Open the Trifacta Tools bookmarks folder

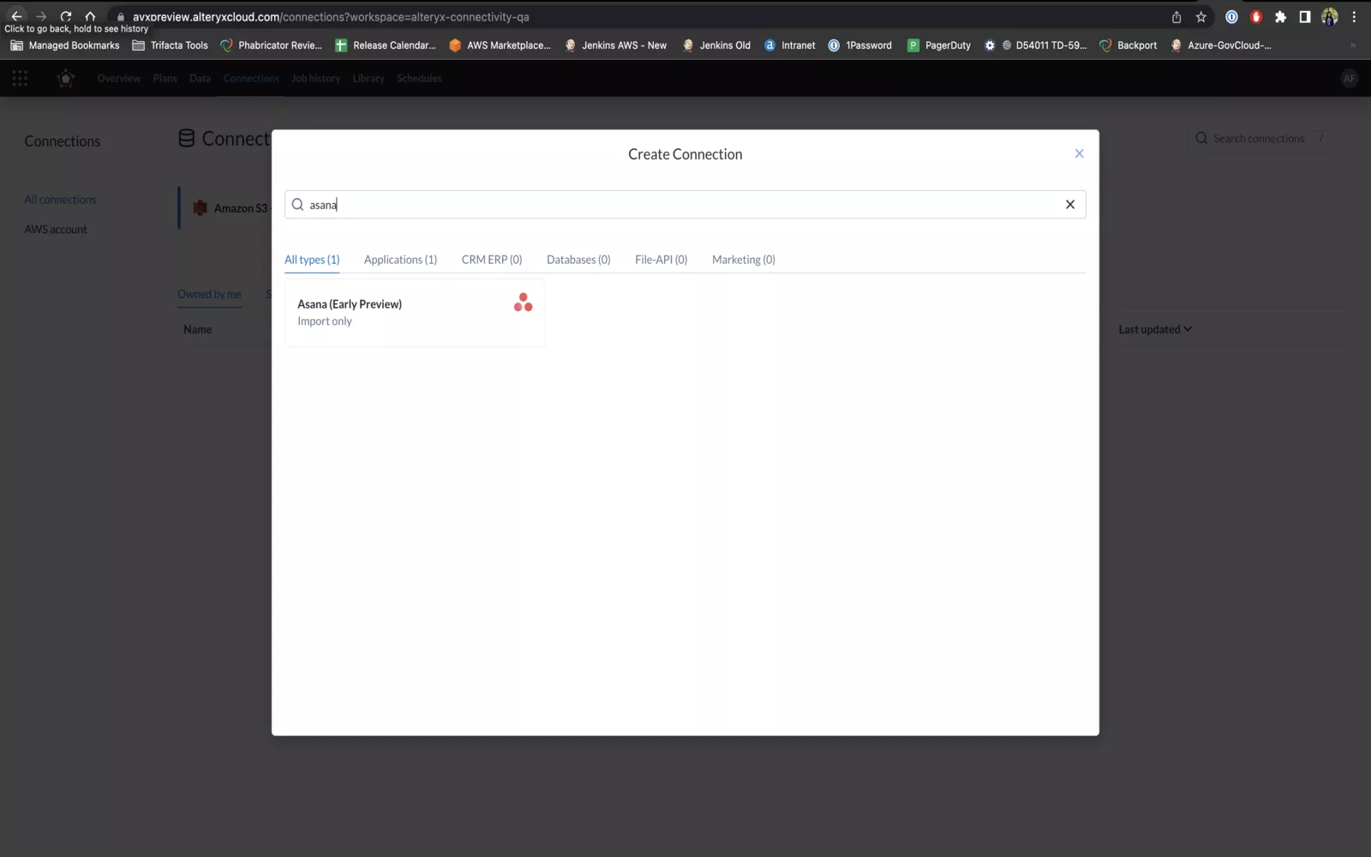click(x=170, y=45)
